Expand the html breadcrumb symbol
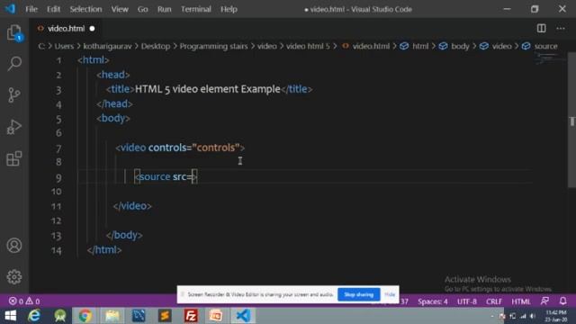 tap(420, 46)
